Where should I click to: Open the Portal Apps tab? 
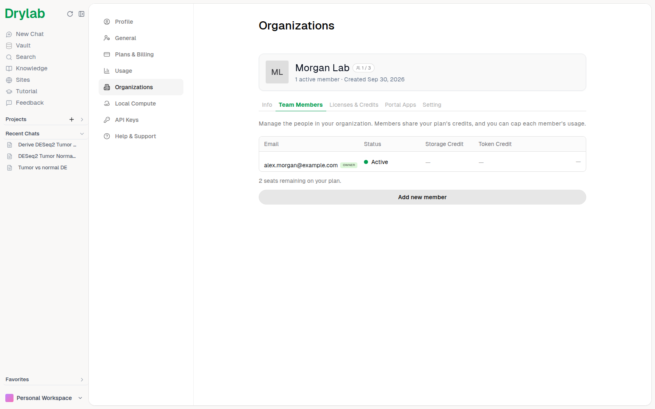point(400,105)
